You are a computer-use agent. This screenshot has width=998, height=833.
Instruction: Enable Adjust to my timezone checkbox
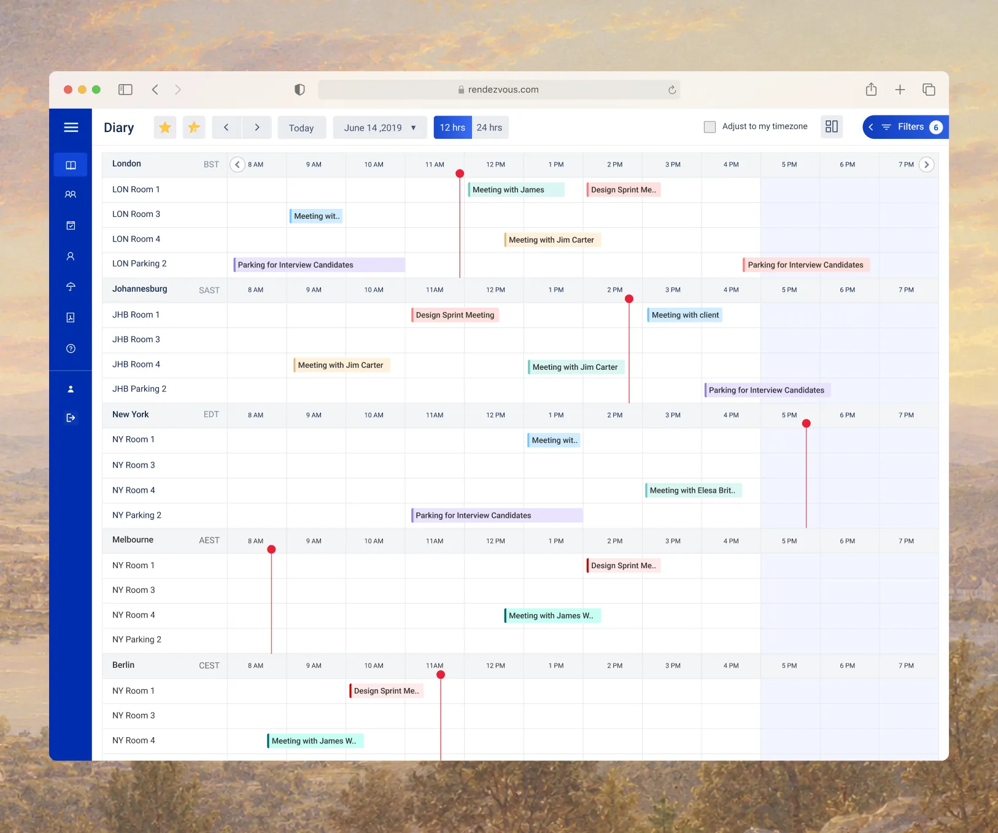pyautogui.click(x=710, y=127)
